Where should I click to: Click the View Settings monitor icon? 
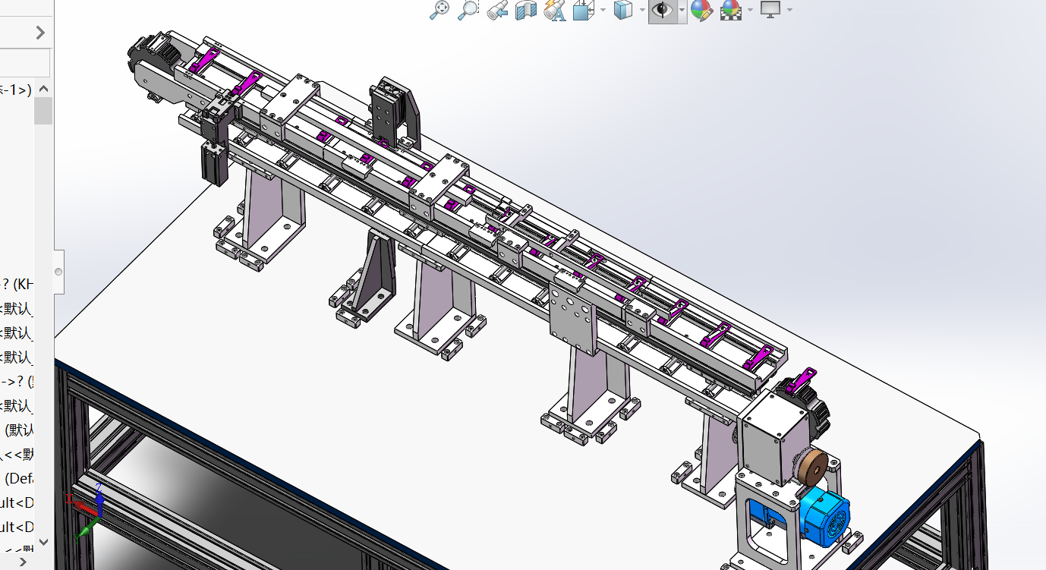coord(770,10)
